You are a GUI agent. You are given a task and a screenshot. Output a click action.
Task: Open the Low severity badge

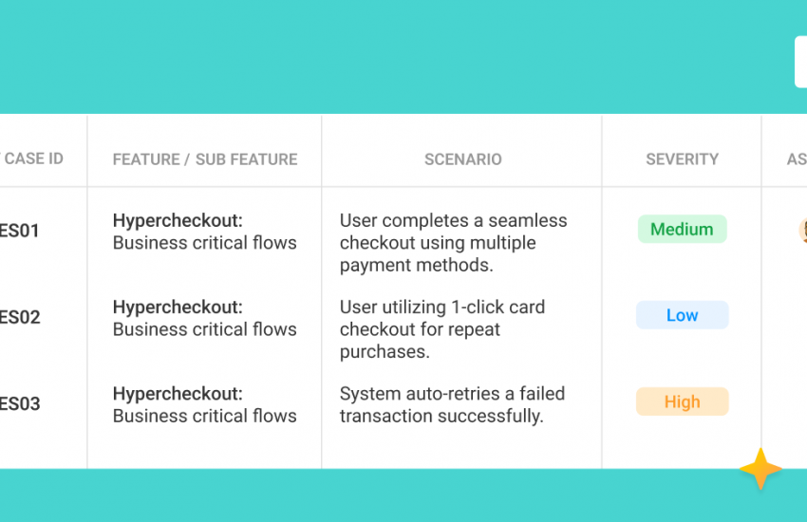pyautogui.click(x=682, y=315)
